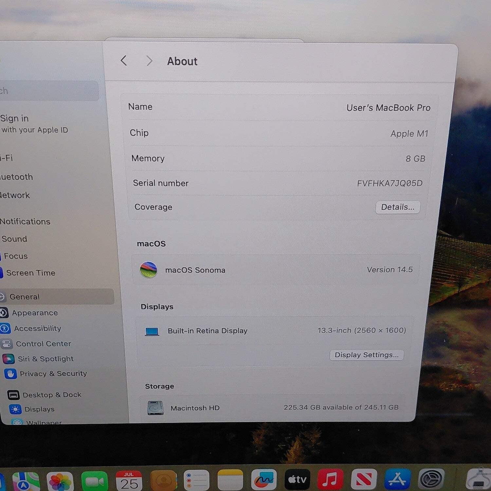
Task: Open FaceTime from the Dock
Action: 95,481
